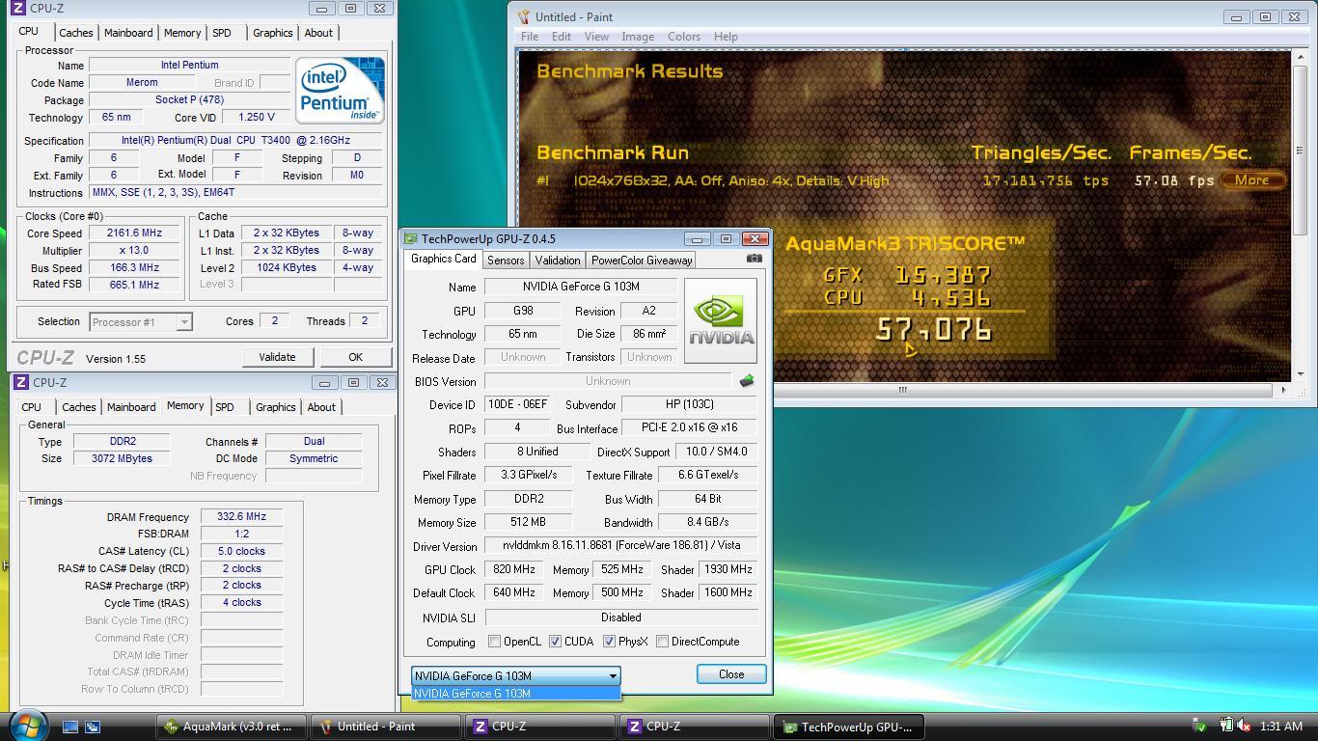Open the Paint Help menu
Screen dimensions: 1318x741
coord(726,37)
